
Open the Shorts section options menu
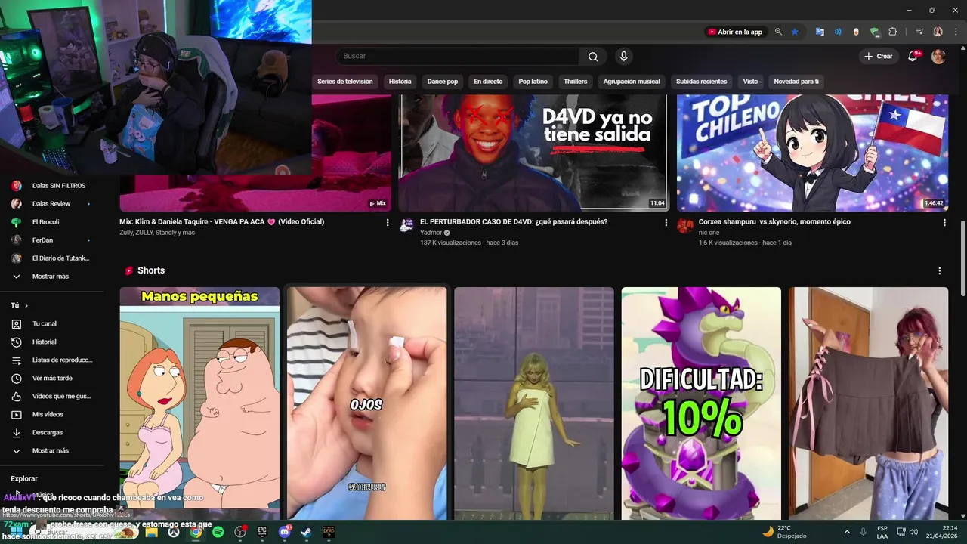940,270
